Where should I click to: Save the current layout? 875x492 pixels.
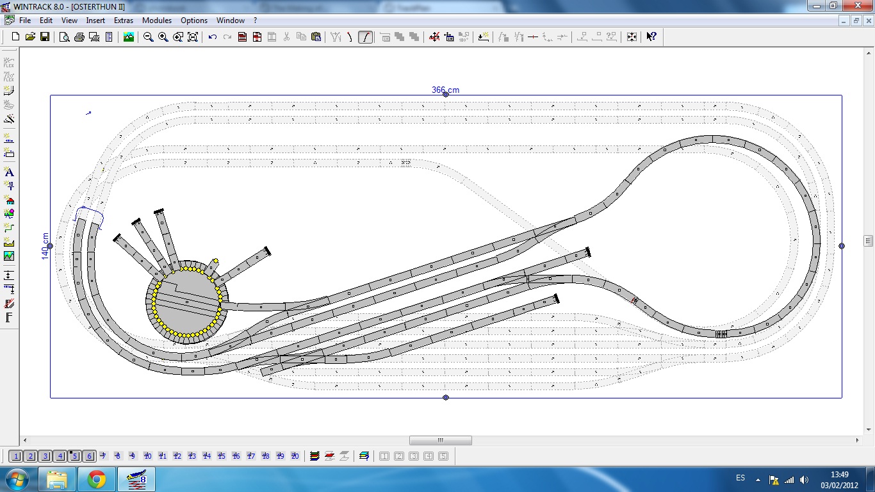(x=45, y=37)
